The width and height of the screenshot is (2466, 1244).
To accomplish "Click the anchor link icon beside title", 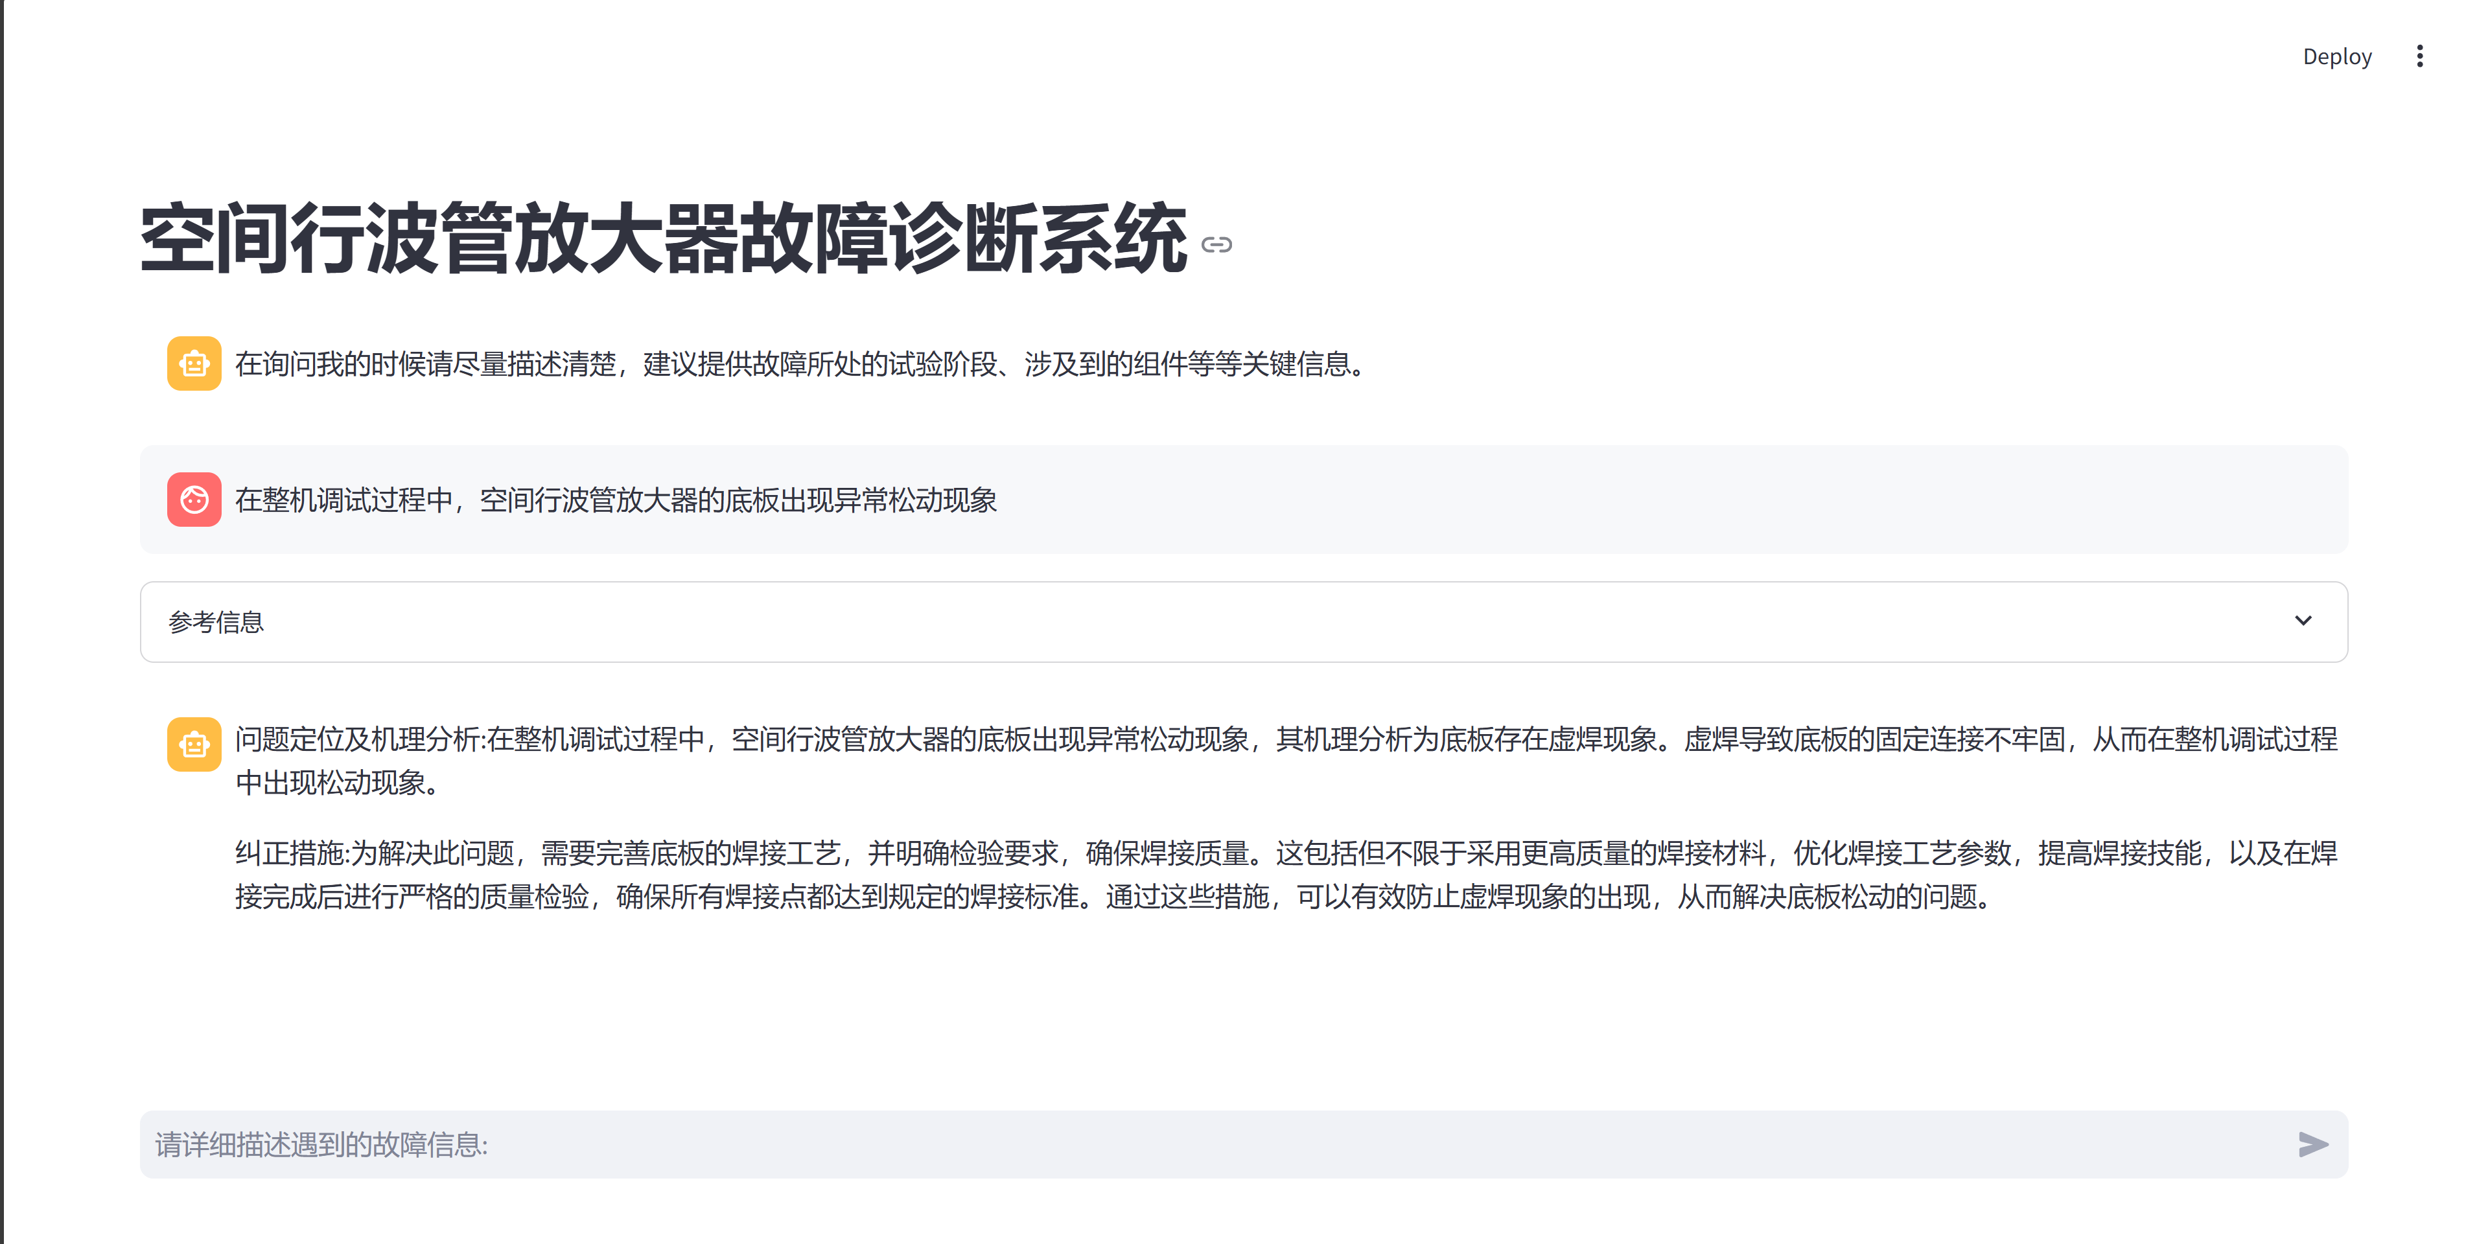I will pos(1216,245).
